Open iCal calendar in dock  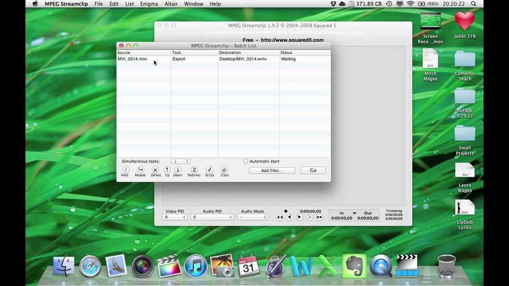pos(249,266)
